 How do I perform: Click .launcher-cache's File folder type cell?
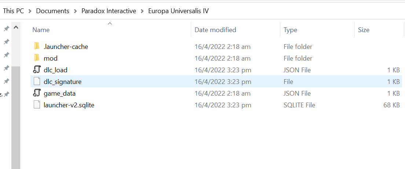pos(298,47)
